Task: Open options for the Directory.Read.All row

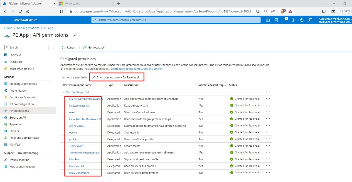Action: (x=268, y=105)
